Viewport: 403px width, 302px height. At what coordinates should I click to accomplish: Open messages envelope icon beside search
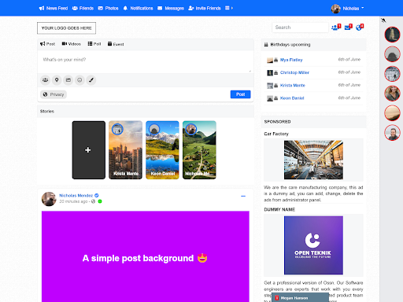[x=348, y=27]
